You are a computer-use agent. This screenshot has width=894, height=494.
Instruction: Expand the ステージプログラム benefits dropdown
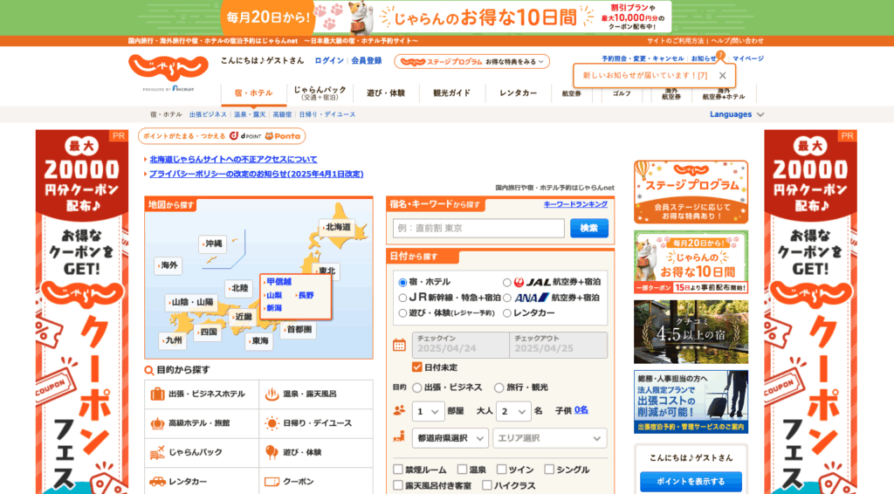click(471, 62)
